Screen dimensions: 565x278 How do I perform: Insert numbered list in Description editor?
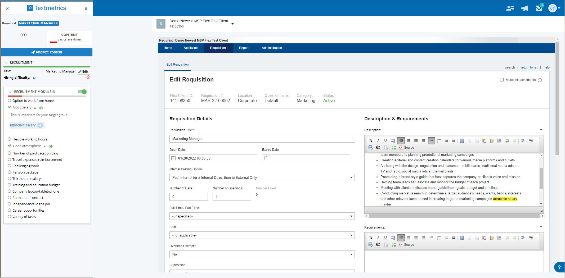(x=439, y=141)
